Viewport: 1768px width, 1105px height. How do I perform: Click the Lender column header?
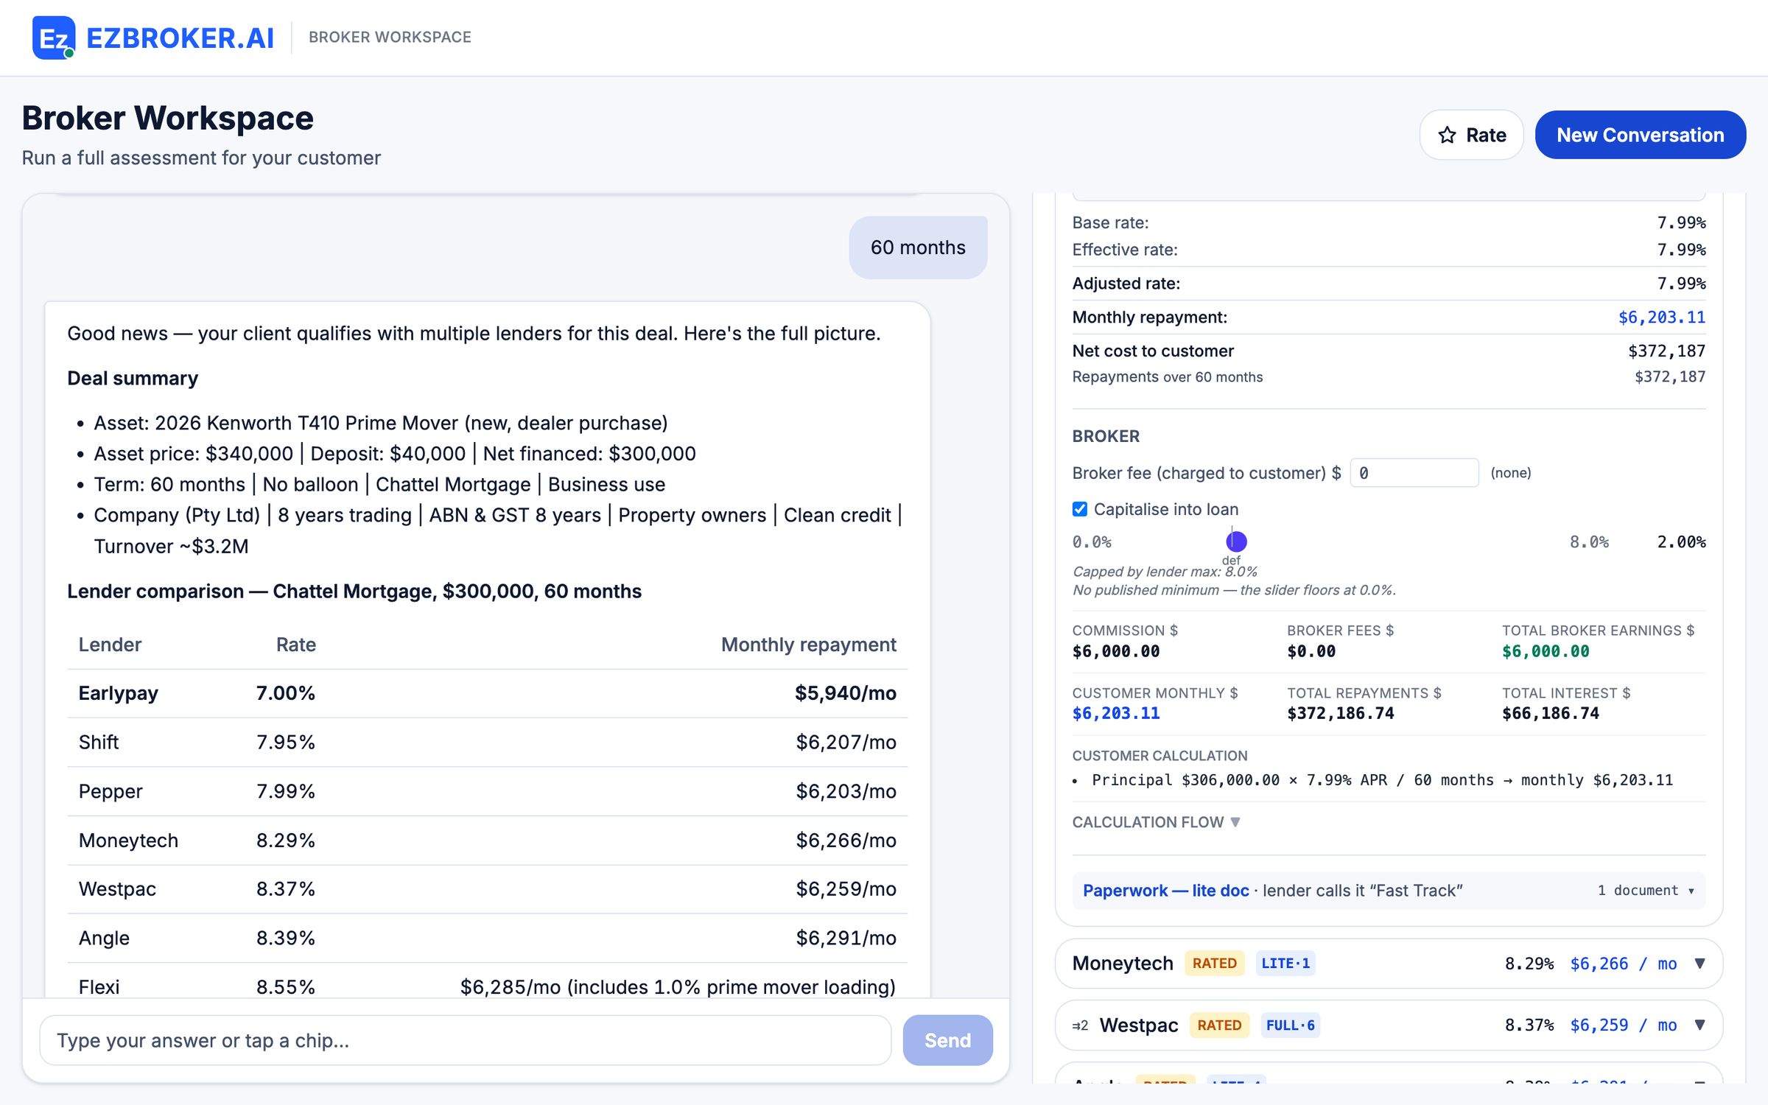110,645
